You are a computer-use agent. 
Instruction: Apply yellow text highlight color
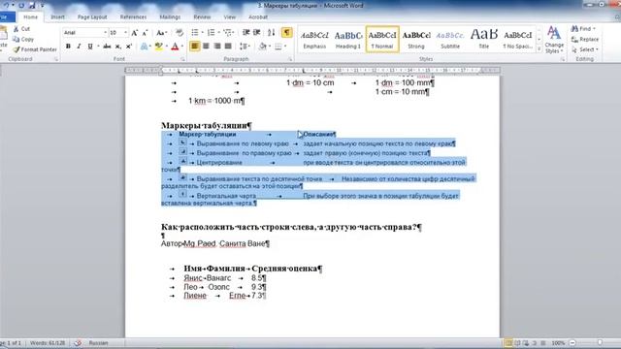159,47
